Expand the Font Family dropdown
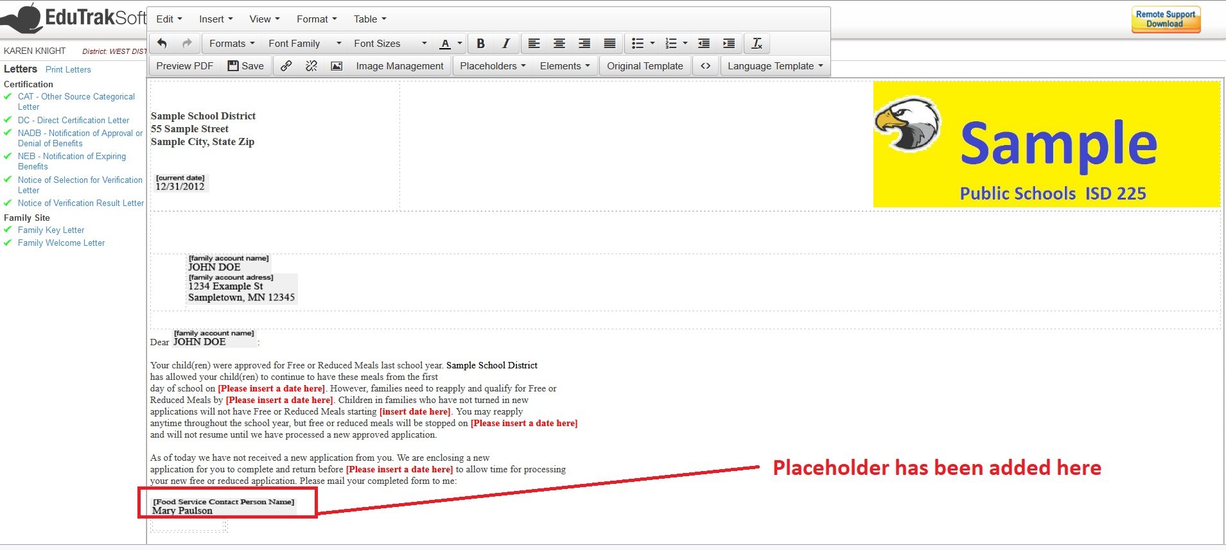Viewport: 1226px width, 550px height. coord(304,44)
